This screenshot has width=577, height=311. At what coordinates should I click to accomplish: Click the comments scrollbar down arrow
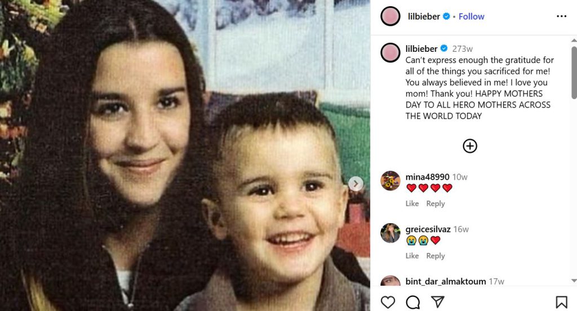[x=574, y=281]
